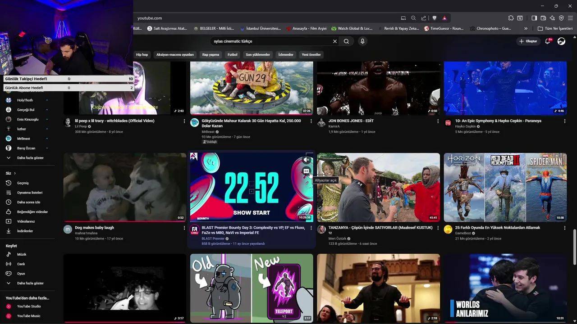
Task: Select the Aksiyon-macera oyunları chip
Action: tap(175, 54)
